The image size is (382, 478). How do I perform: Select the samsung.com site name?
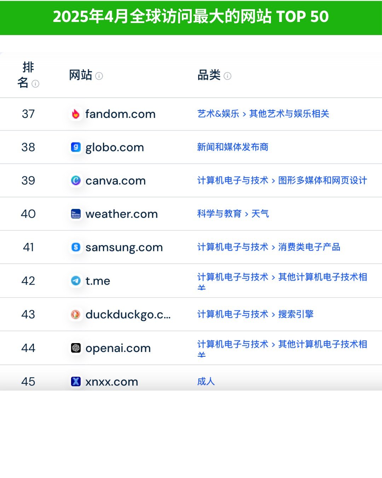[124, 247]
